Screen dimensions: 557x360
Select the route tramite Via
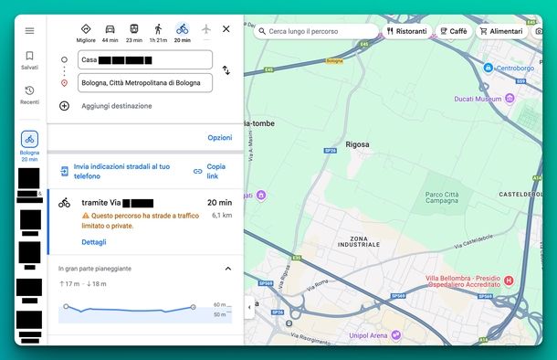point(145,222)
